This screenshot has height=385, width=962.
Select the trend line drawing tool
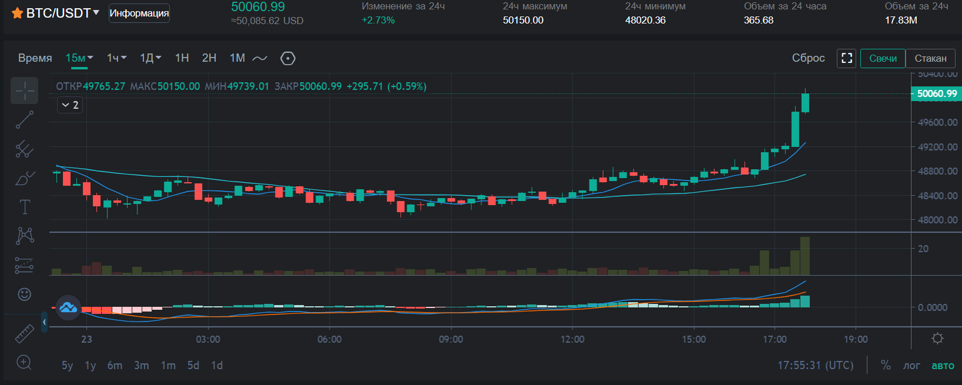25,120
